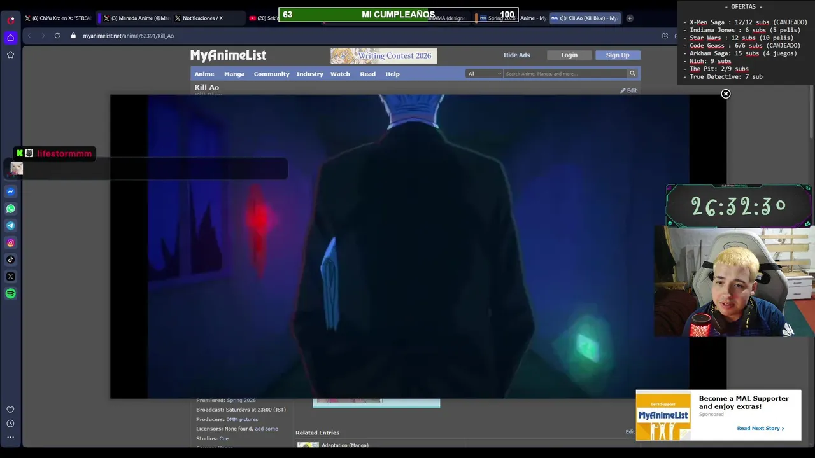The height and width of the screenshot is (458, 815).
Task: Click Edit next to Related Entries
Action: tap(630, 432)
